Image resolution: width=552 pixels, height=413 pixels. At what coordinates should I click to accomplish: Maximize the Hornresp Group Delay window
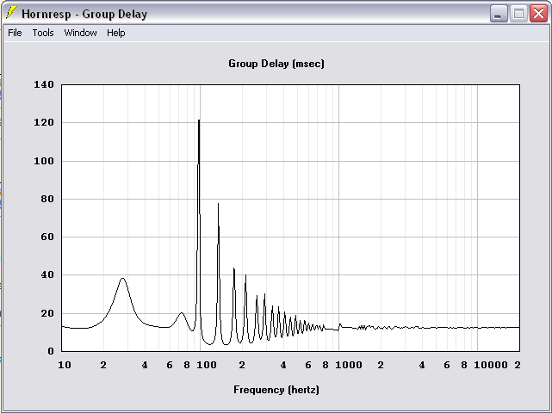(x=518, y=14)
